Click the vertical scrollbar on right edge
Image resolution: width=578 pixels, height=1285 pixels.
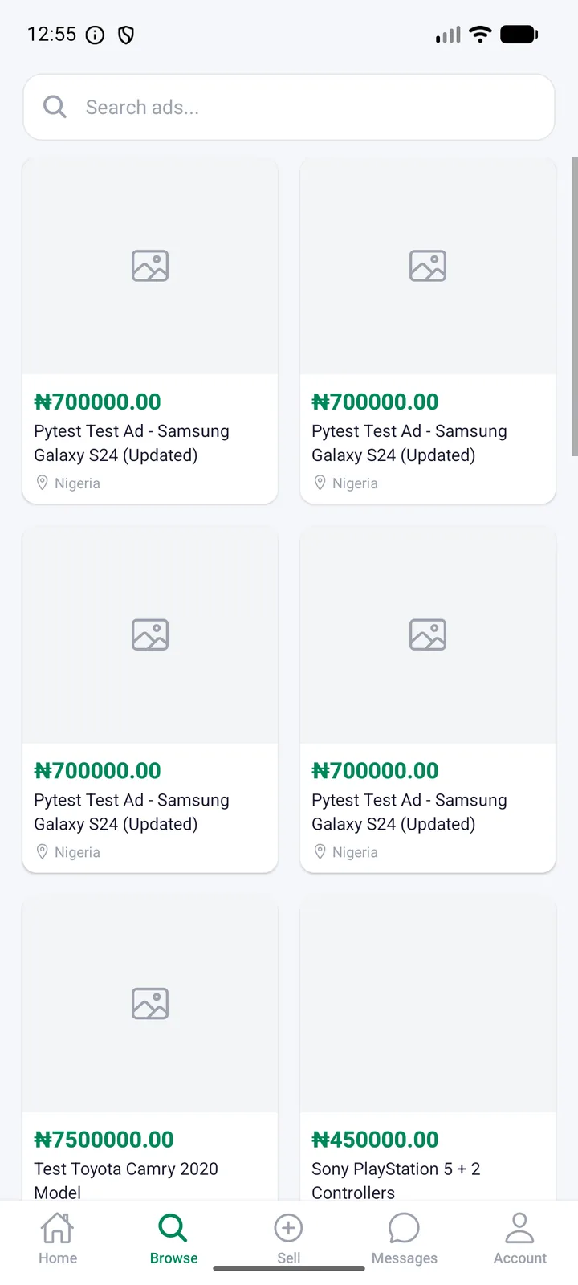point(574,307)
